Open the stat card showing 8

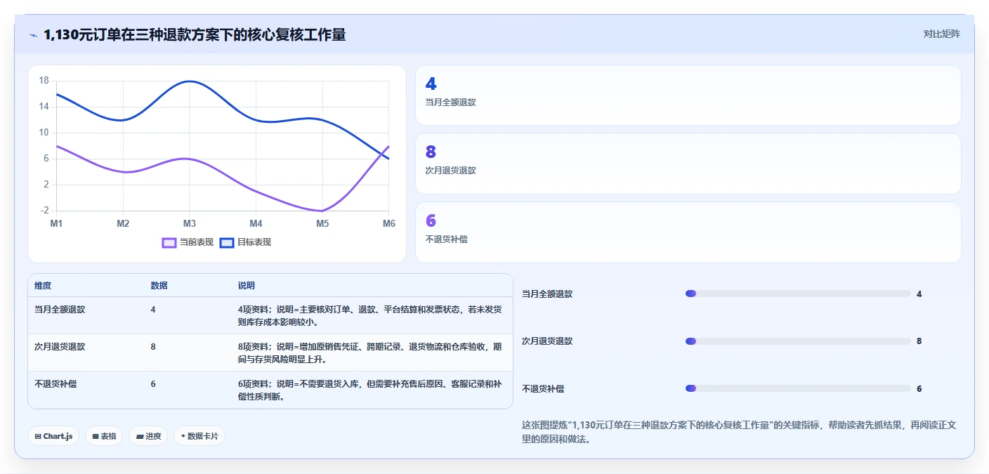[x=688, y=164]
